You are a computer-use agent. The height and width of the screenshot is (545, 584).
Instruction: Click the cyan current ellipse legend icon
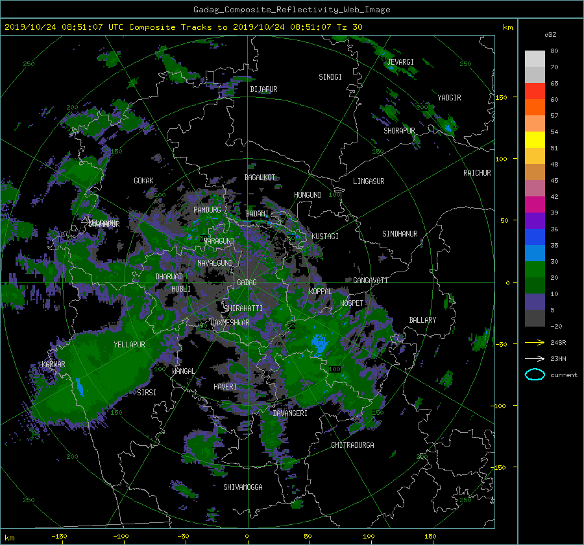click(x=535, y=375)
